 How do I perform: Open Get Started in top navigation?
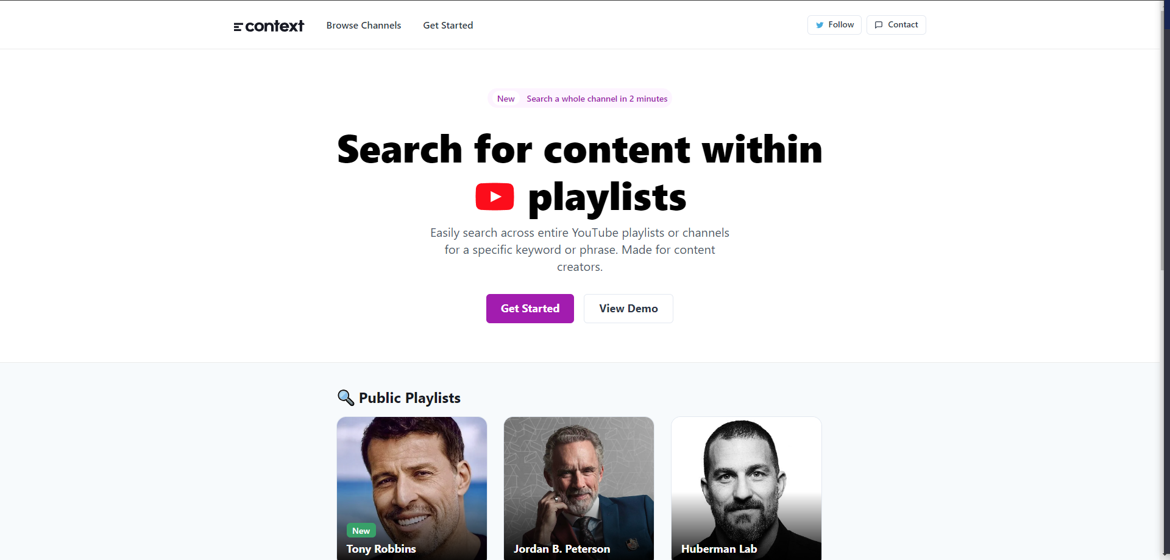(x=448, y=26)
